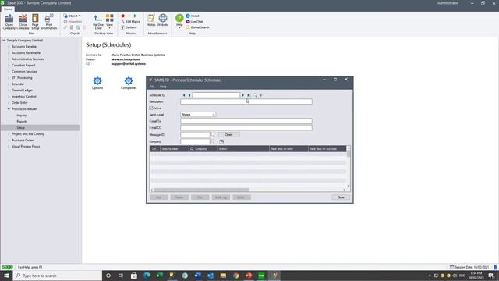Click the icon right of the Company finder

pos(221,141)
